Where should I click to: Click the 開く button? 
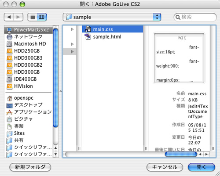(202, 167)
